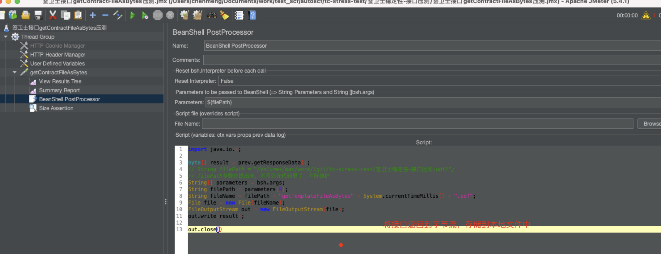Click the Browse button for script file
Screen dimensions: 661x254
(649, 124)
